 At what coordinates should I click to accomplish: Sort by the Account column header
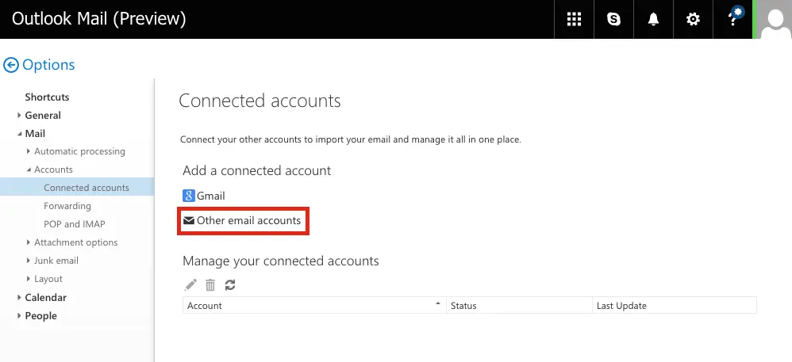[x=314, y=306]
